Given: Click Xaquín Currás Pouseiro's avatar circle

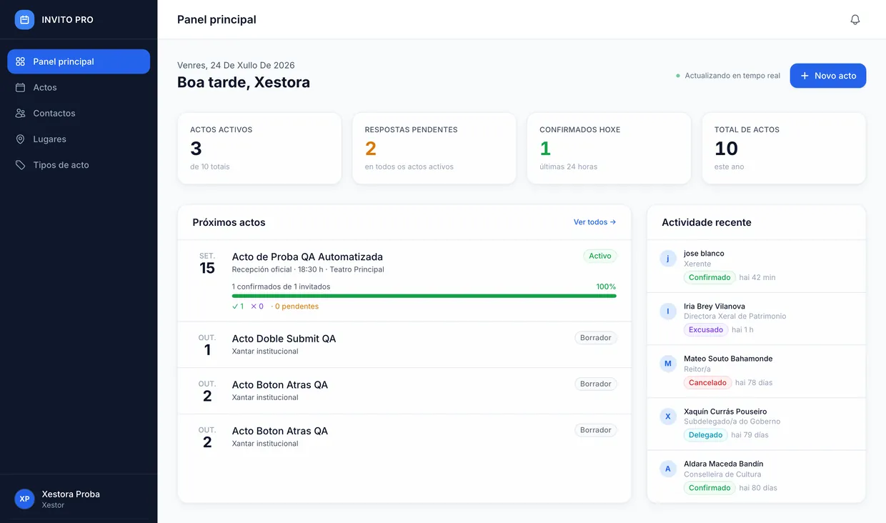Looking at the screenshot, I should 668,417.
